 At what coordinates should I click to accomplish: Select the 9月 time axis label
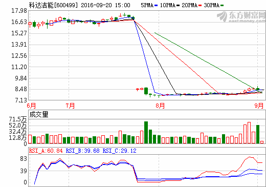pos(259,106)
